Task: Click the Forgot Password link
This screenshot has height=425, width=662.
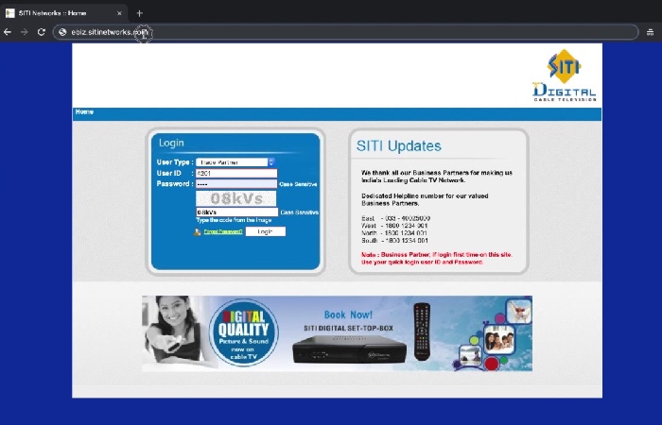Action: pos(223,231)
